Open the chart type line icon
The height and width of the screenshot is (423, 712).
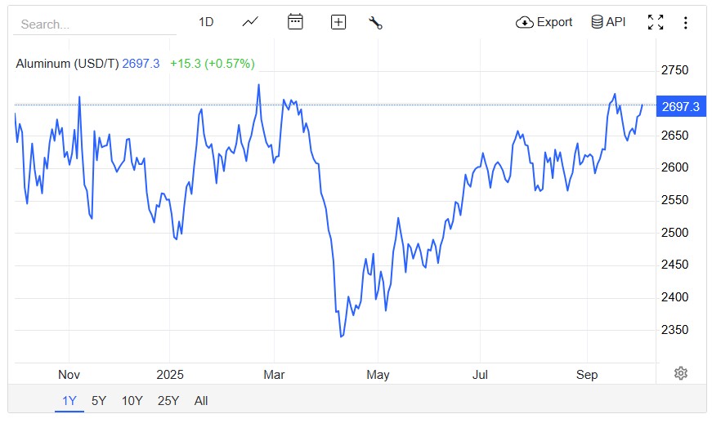click(x=250, y=22)
